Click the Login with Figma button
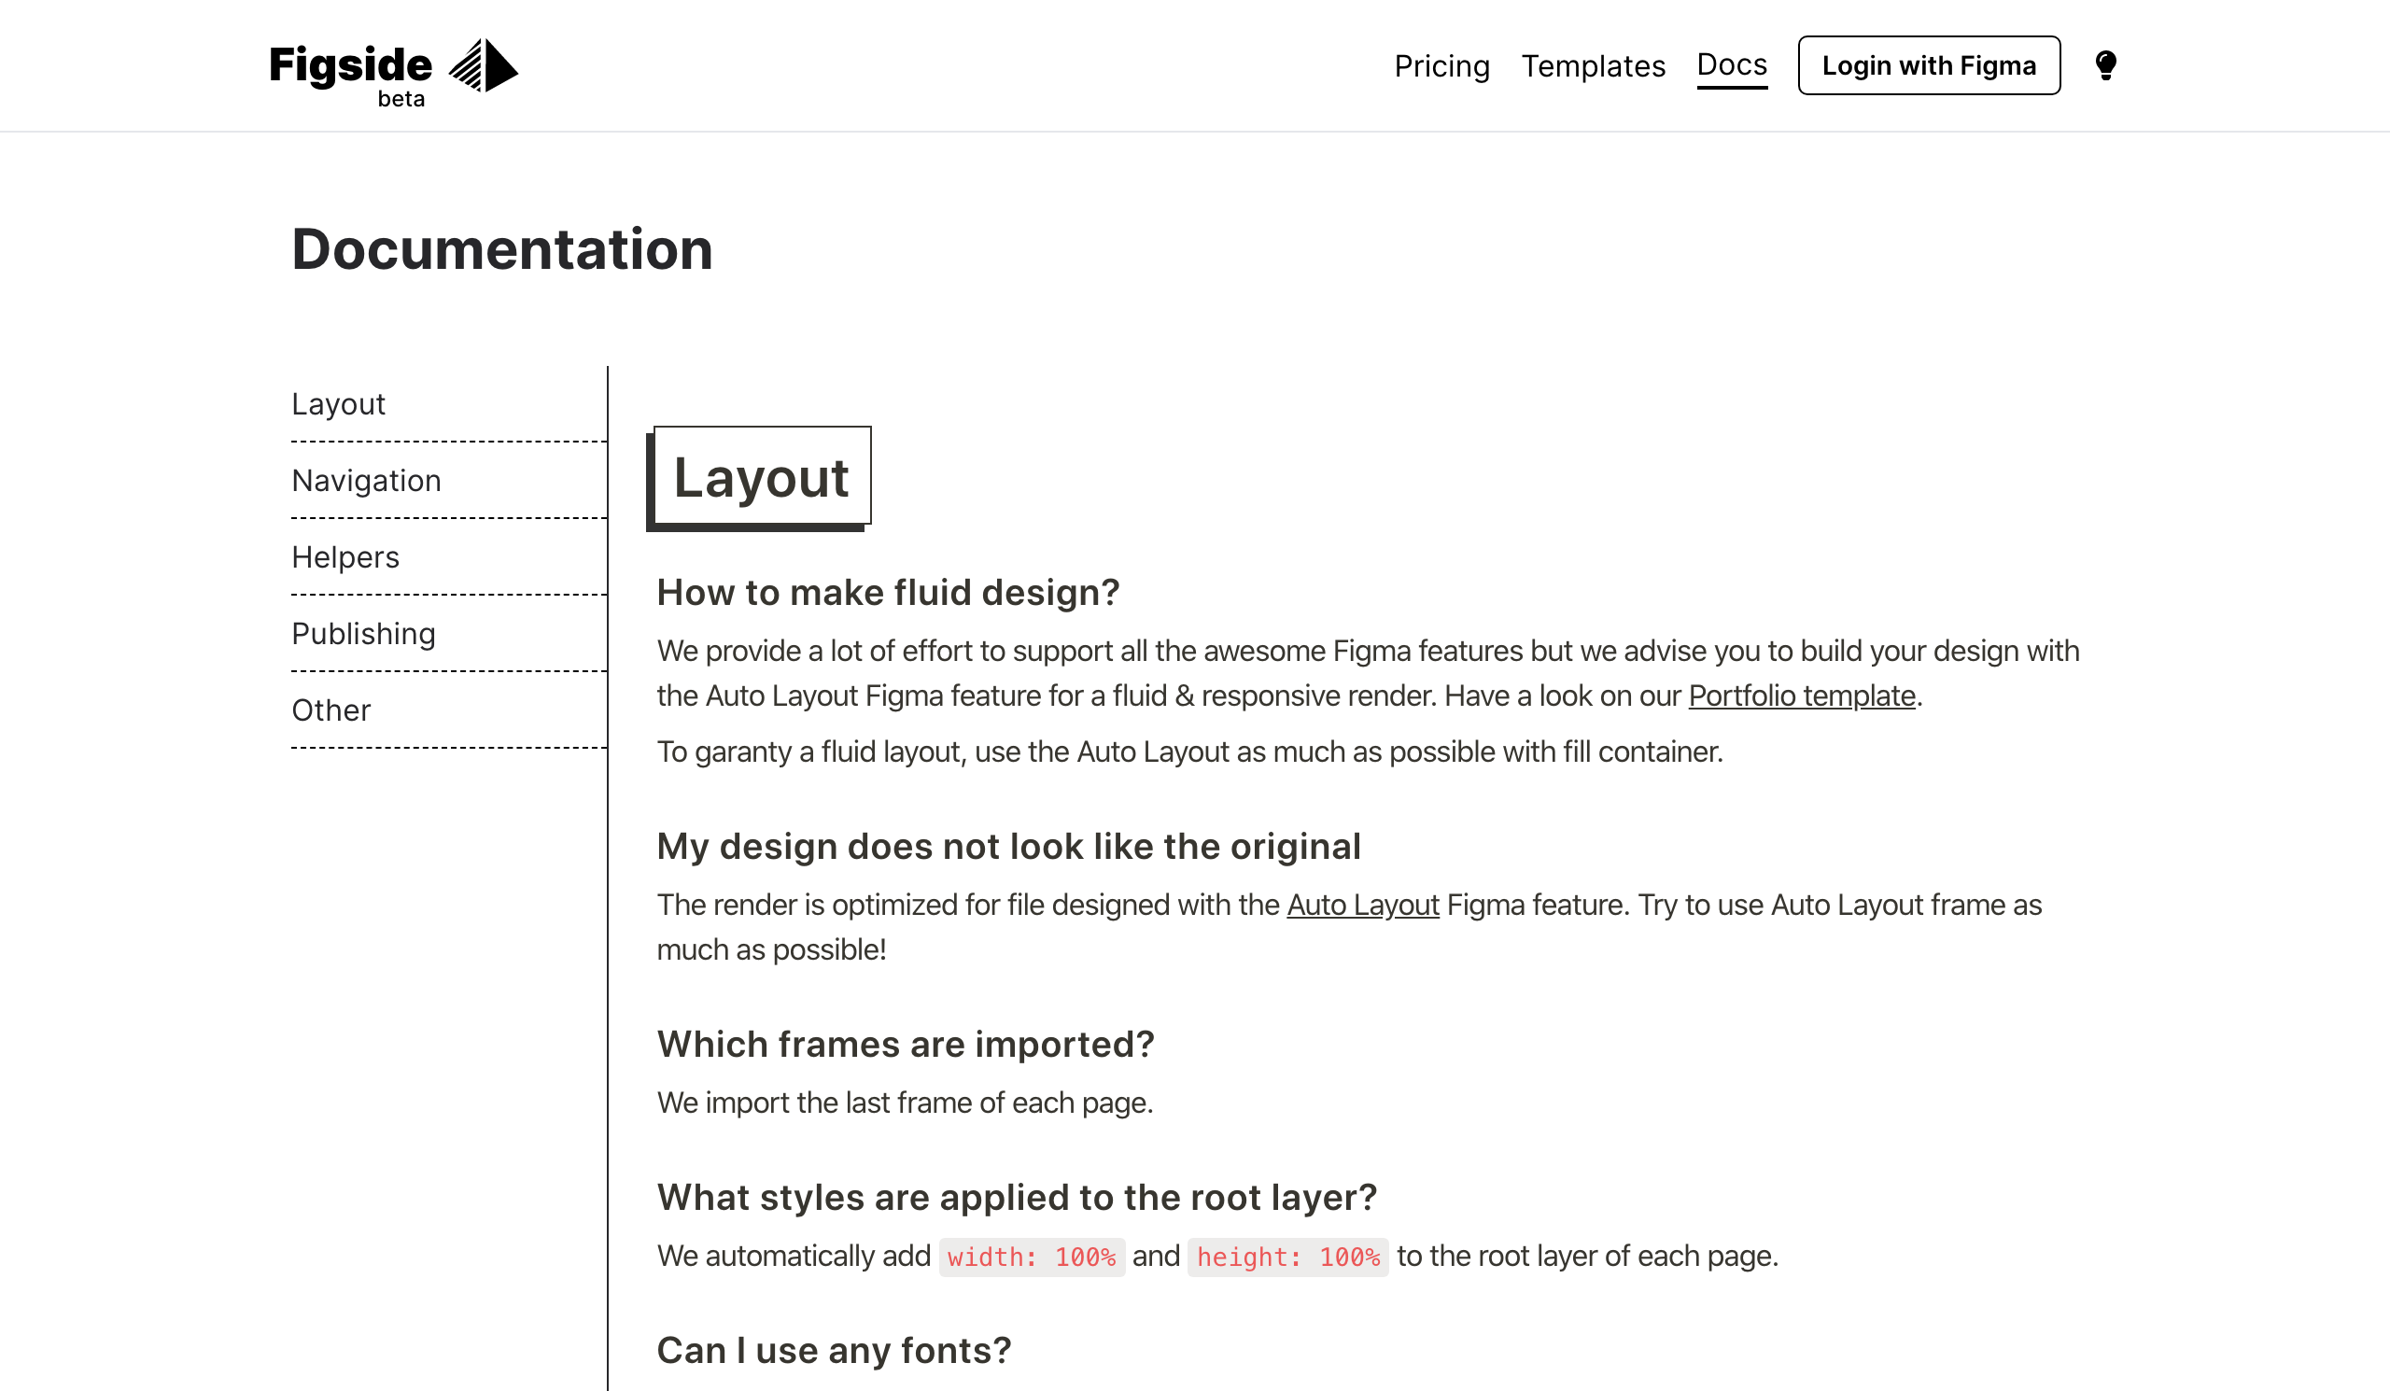2390x1391 pixels. [x=1929, y=65]
